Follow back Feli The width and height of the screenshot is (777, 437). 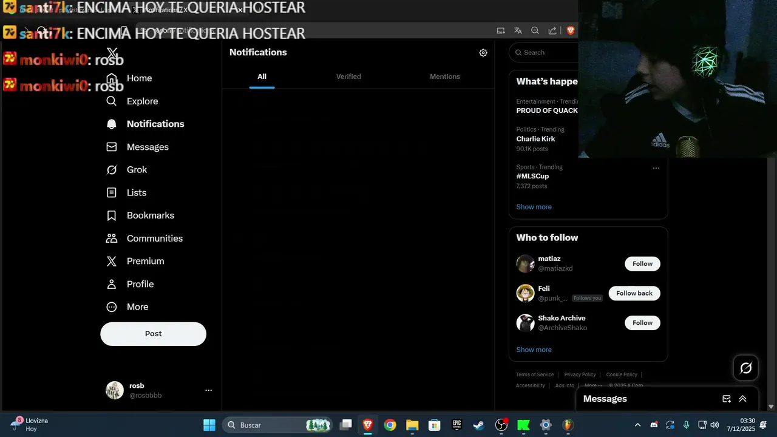click(x=634, y=293)
